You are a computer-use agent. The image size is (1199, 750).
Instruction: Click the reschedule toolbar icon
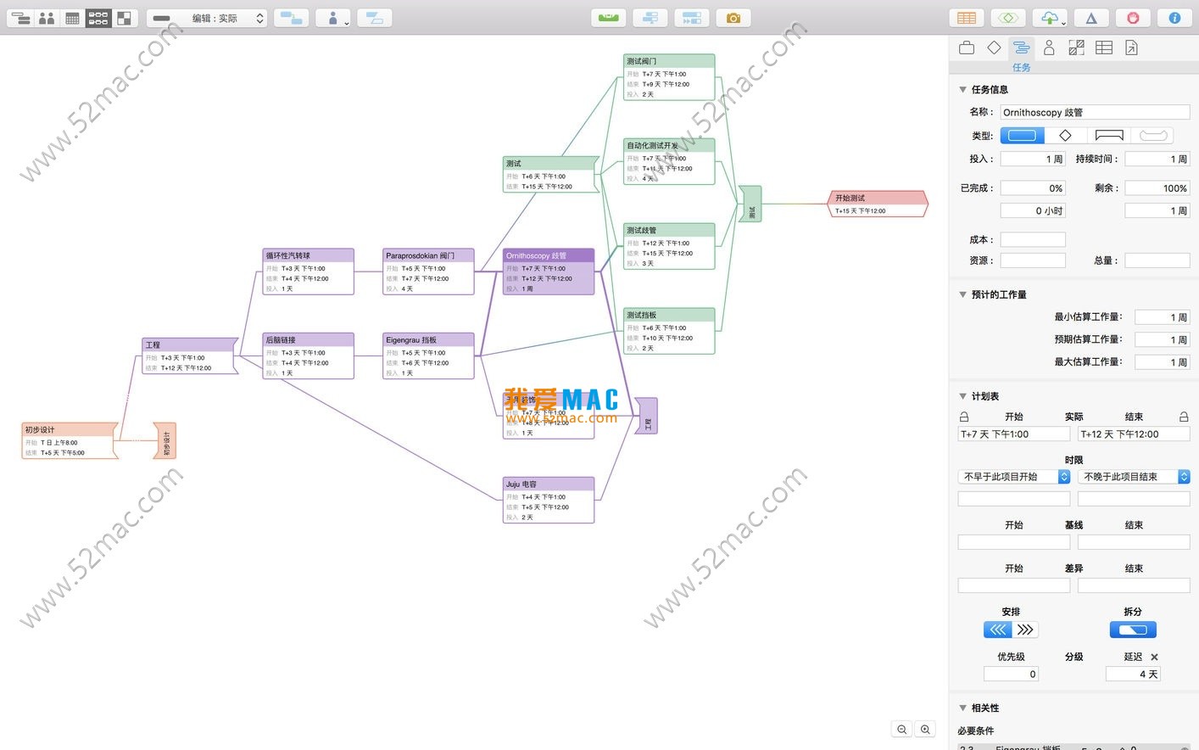692,18
